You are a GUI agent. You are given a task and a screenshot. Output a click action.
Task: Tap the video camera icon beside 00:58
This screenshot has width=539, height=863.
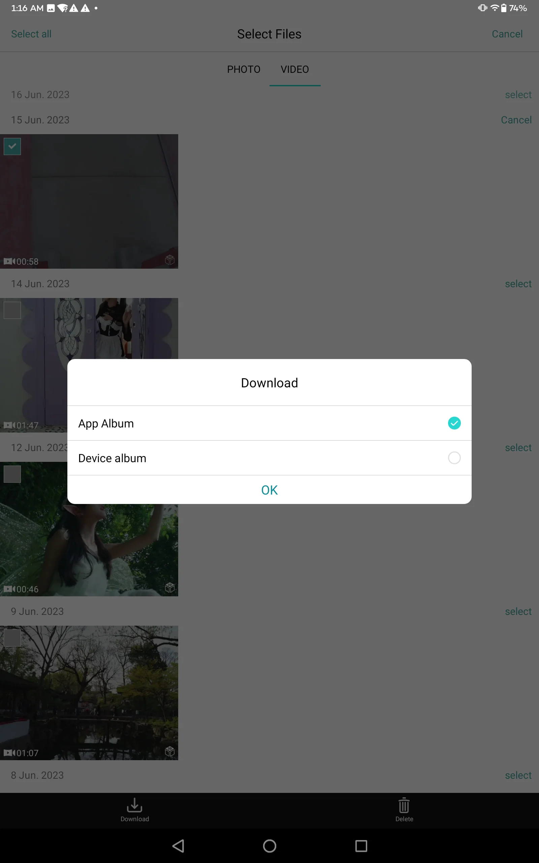click(x=9, y=261)
